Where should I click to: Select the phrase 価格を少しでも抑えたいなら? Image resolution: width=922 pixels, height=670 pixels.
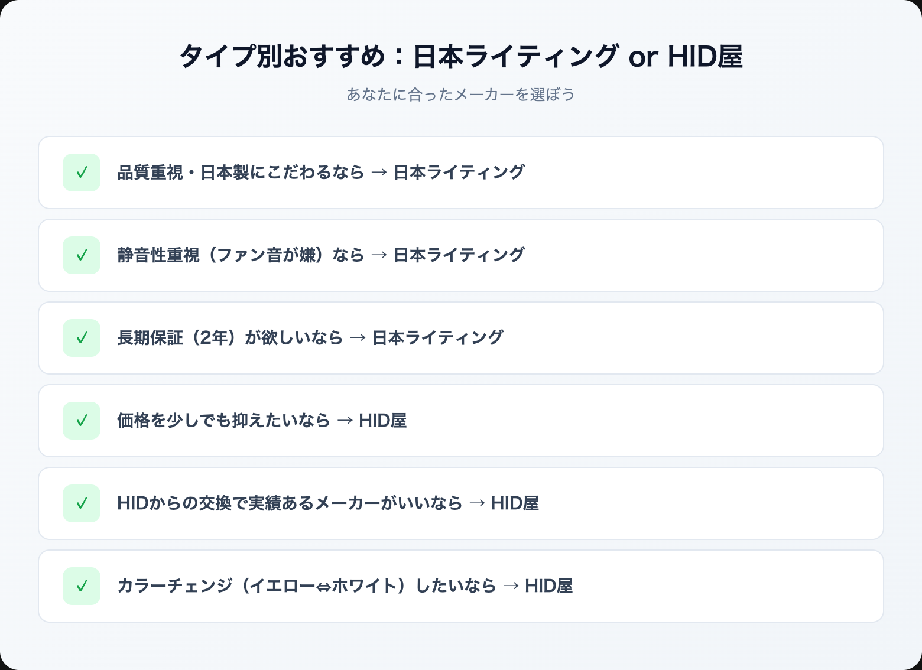point(223,421)
